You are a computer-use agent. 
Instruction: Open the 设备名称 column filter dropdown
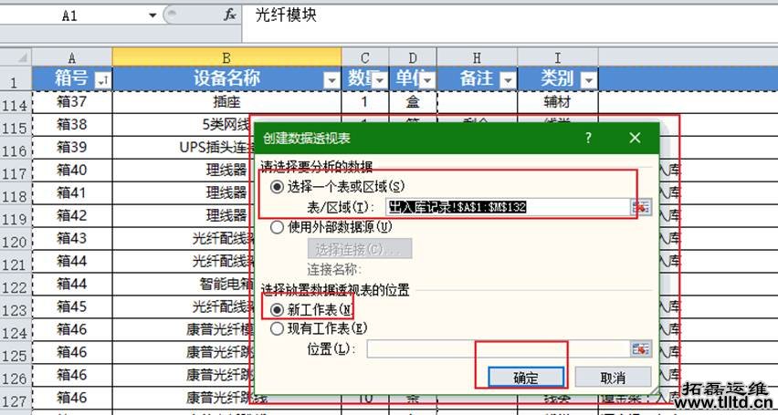coord(331,81)
